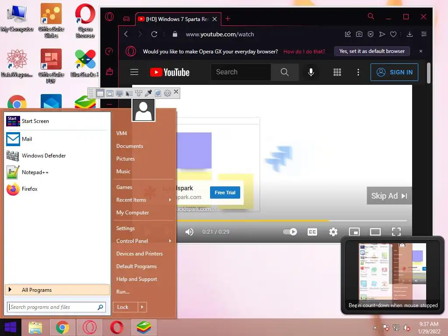
Task: Pick the color picker eyedropper tool
Action: 148,93
